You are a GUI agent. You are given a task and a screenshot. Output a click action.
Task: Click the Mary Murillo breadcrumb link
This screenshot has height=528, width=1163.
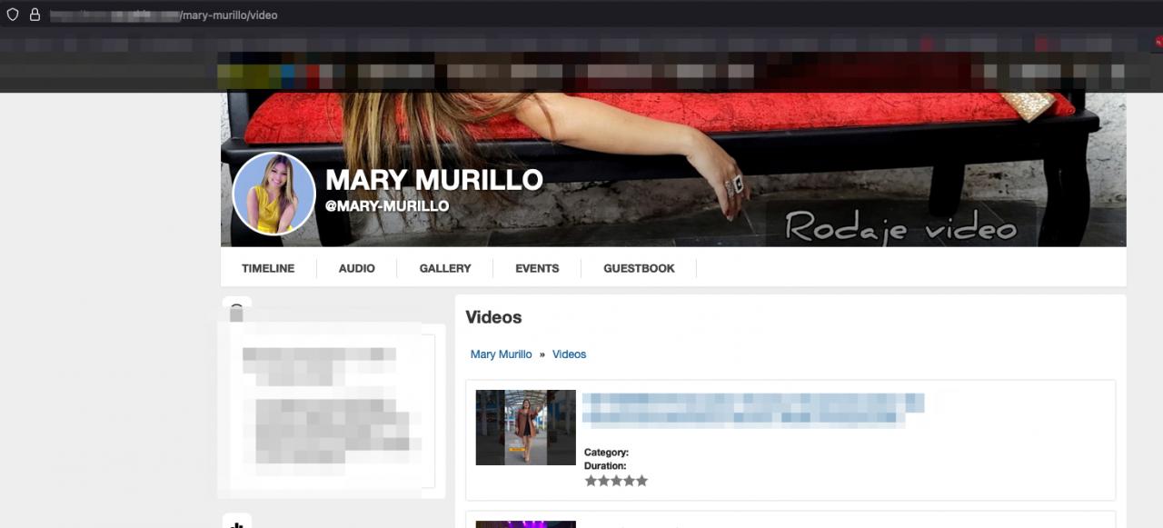coord(501,354)
